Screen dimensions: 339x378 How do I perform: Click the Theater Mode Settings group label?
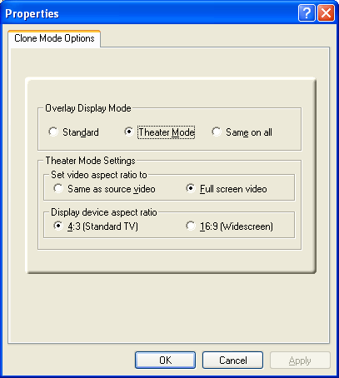(x=90, y=161)
